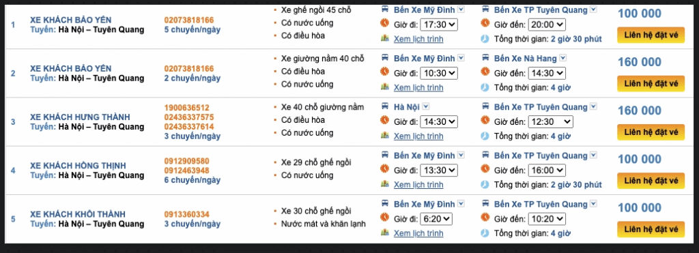699x253 pixels.
Task: Click Liên hệ đặt vé in row 1
Action: click(x=651, y=35)
